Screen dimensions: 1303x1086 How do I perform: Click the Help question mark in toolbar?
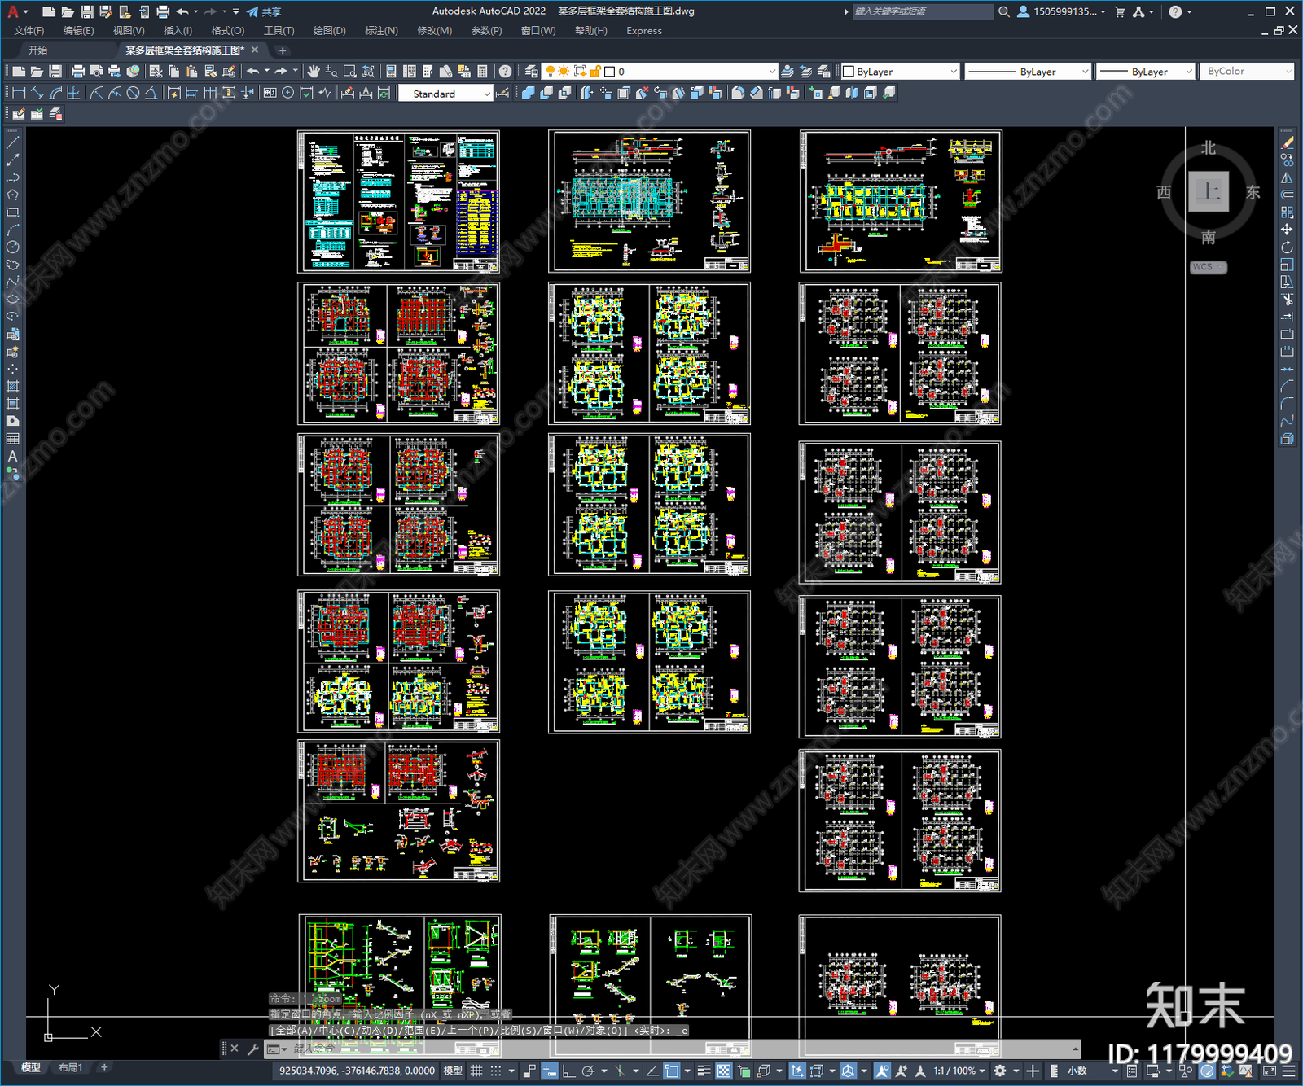pyautogui.click(x=506, y=72)
